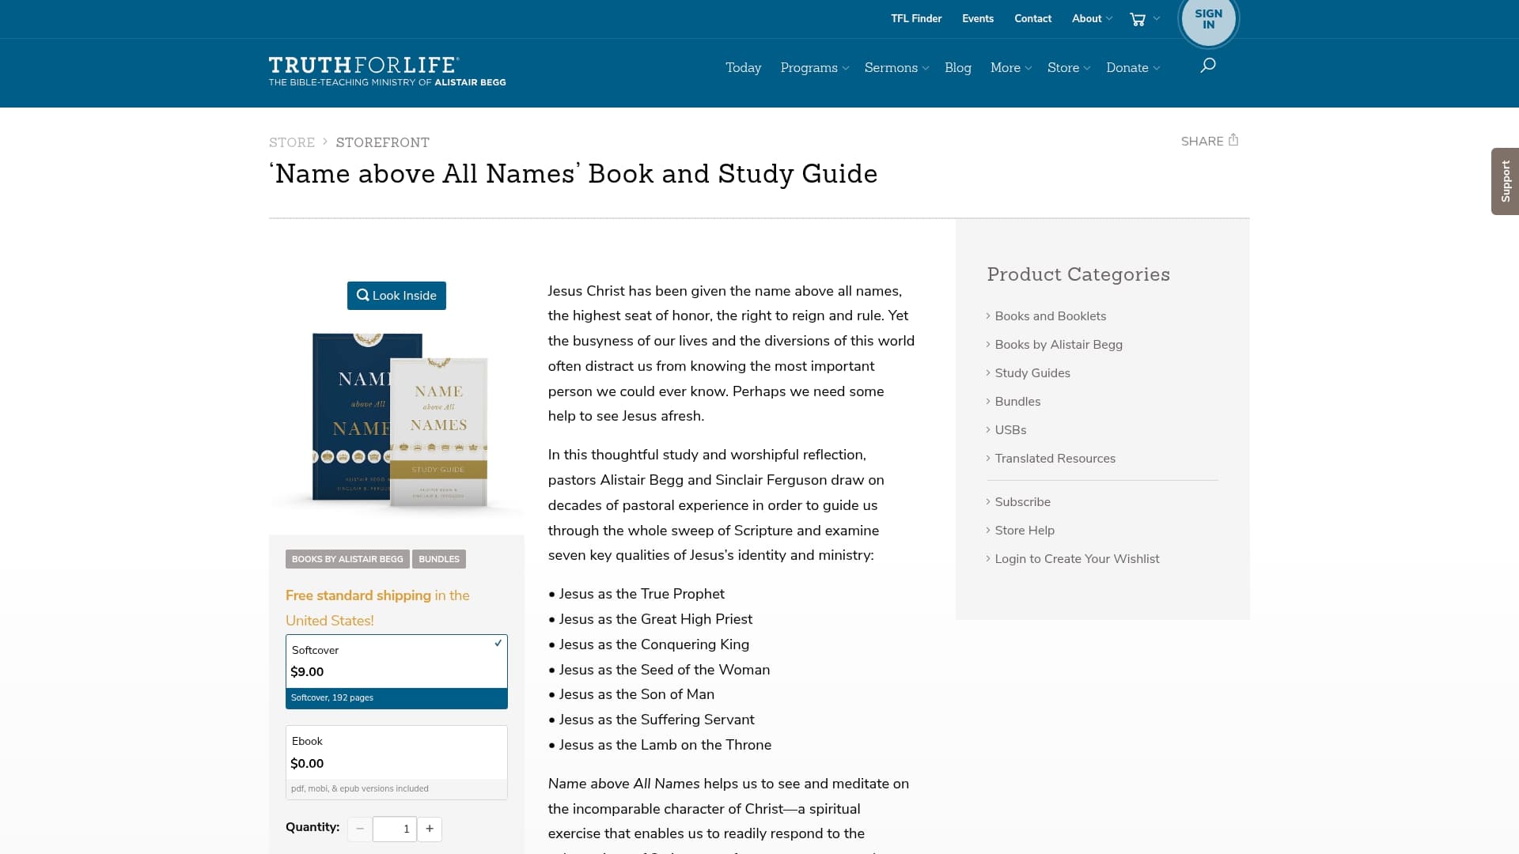Open the Events link
The width and height of the screenshot is (1519, 854).
[x=978, y=19]
